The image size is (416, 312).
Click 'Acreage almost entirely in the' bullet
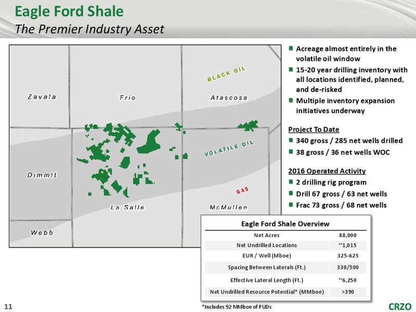click(x=346, y=49)
